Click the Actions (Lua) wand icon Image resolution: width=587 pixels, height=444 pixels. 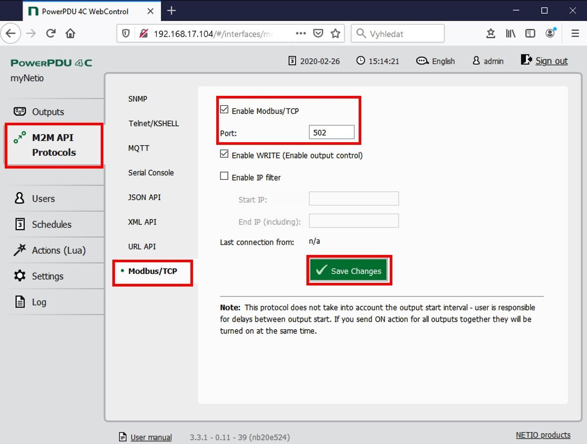(20, 250)
